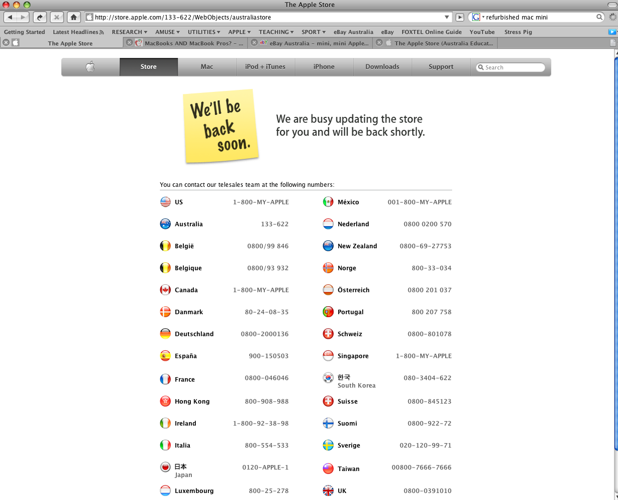Click the Australia flag icon
The height and width of the screenshot is (500, 618).
point(165,224)
